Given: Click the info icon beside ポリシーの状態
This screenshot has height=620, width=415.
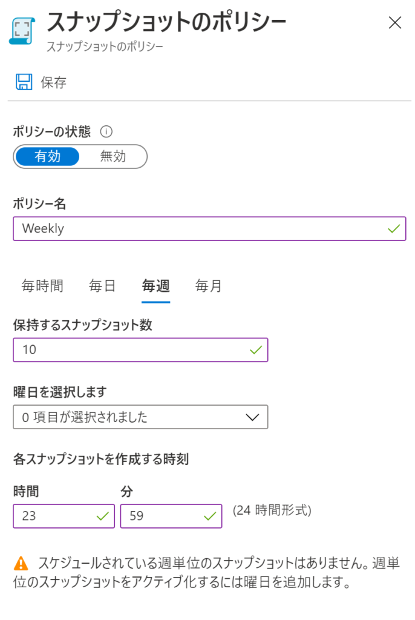Looking at the screenshot, I should click(x=106, y=131).
